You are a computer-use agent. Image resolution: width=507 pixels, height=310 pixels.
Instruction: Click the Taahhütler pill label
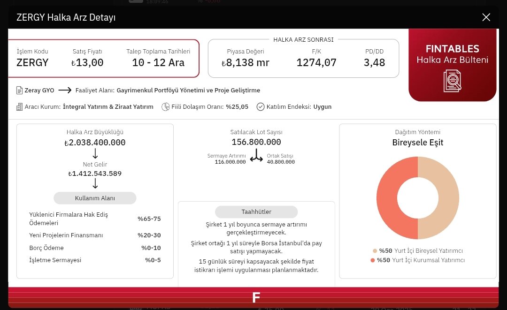256,212
